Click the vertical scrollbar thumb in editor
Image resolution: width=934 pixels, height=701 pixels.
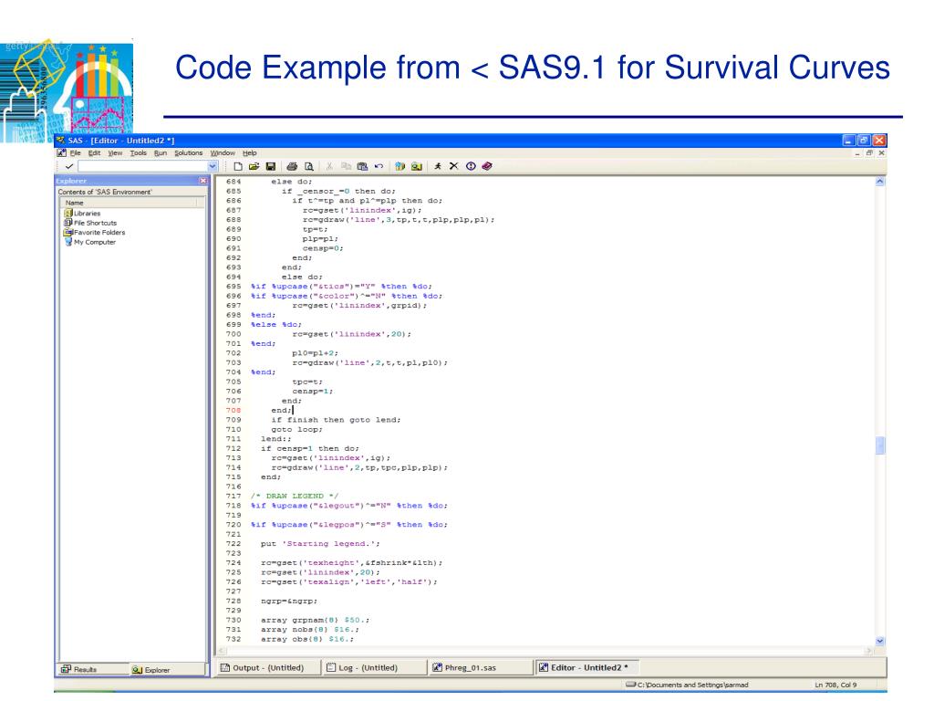pyautogui.click(x=880, y=445)
